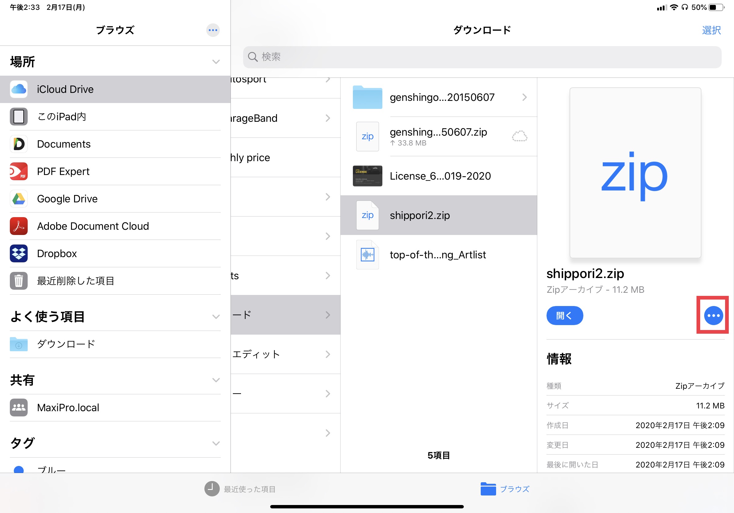Select the blue tag color dot

pyautogui.click(x=19, y=470)
